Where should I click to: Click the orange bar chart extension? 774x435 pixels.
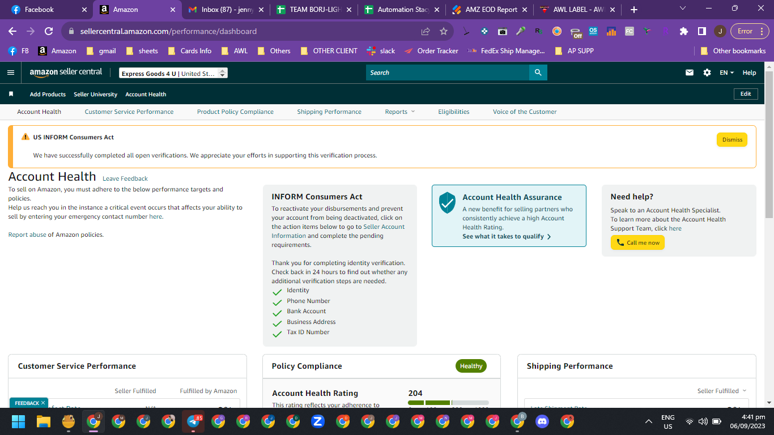(611, 31)
